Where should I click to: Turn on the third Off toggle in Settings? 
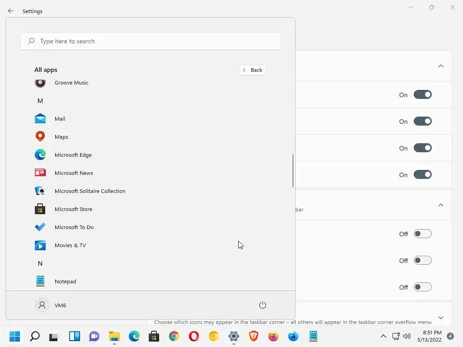(423, 287)
